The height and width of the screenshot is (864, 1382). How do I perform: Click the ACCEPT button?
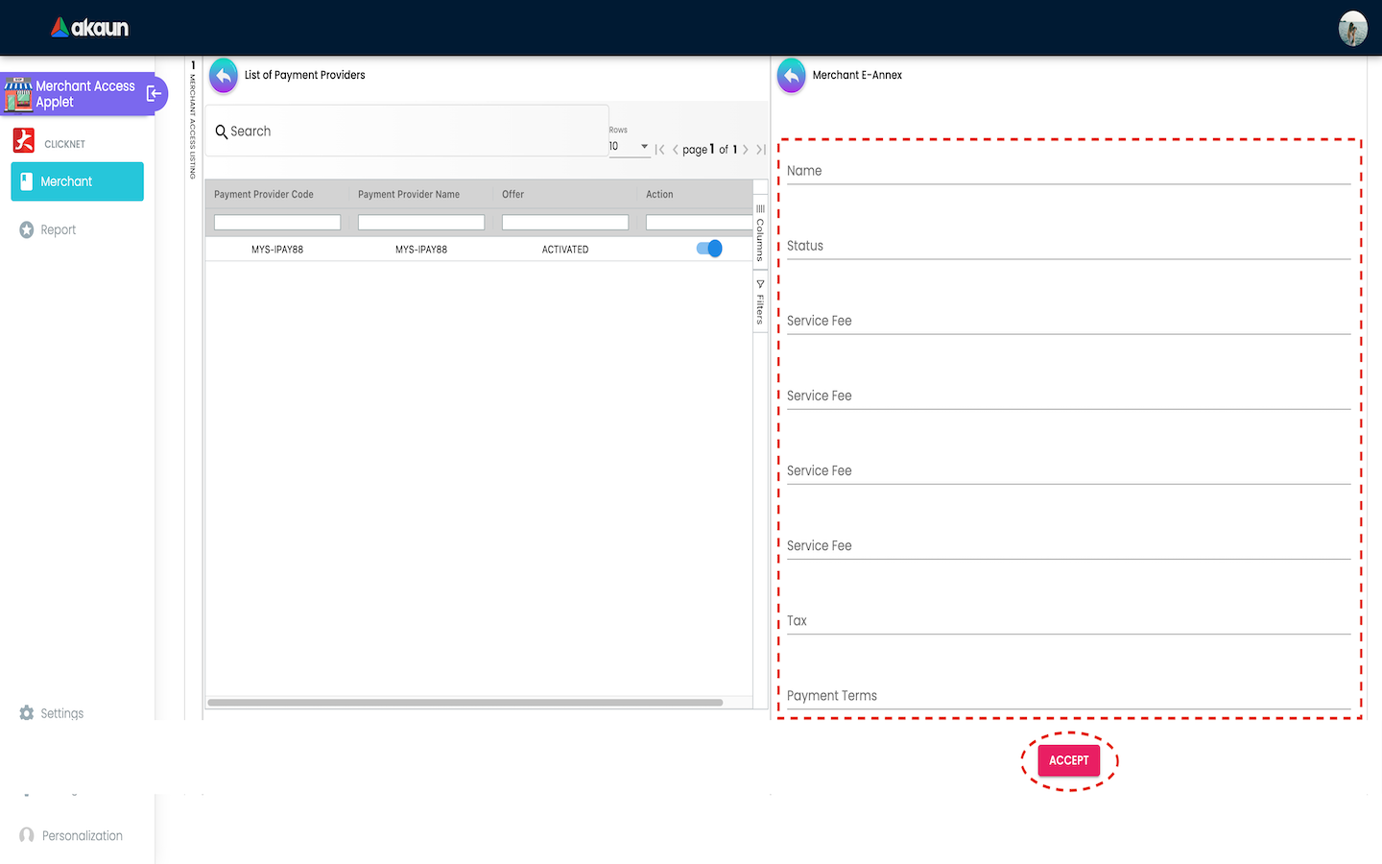1069,760
